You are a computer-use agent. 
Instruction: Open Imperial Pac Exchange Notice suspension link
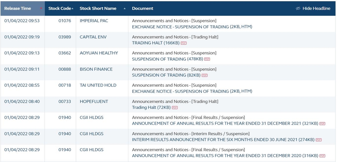click(192, 27)
